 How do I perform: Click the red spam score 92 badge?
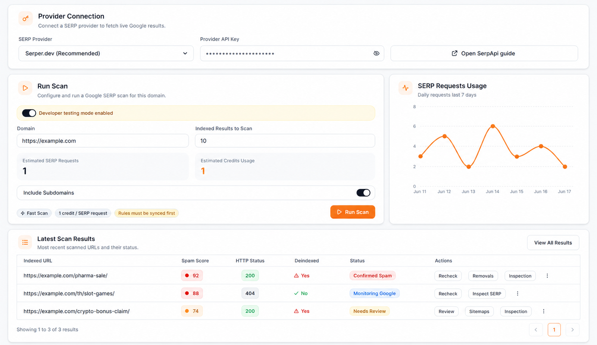pyautogui.click(x=192, y=276)
